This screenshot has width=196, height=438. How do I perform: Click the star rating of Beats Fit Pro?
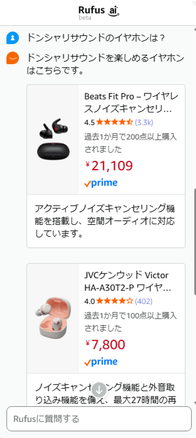pos(115,122)
